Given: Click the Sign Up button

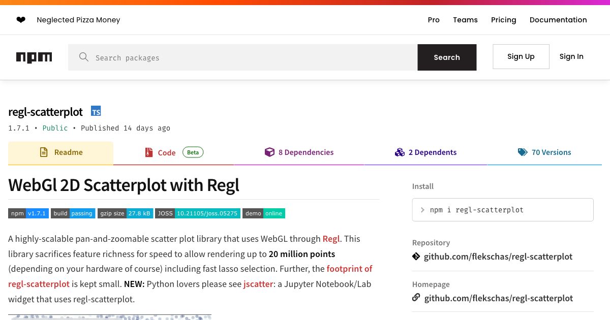Looking at the screenshot, I should coord(521,56).
